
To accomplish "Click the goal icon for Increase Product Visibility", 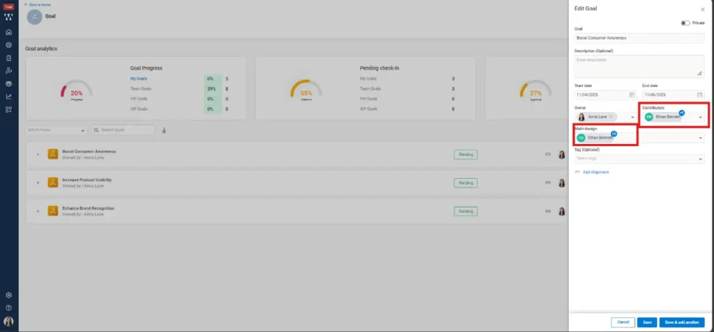I will pos(53,183).
